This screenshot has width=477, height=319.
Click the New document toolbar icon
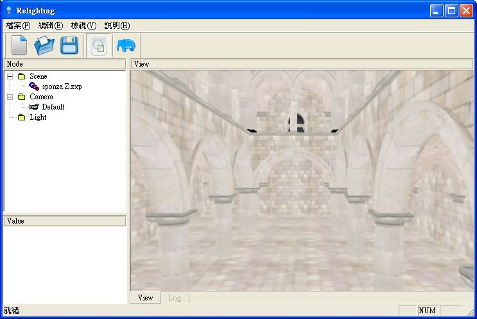(19, 45)
